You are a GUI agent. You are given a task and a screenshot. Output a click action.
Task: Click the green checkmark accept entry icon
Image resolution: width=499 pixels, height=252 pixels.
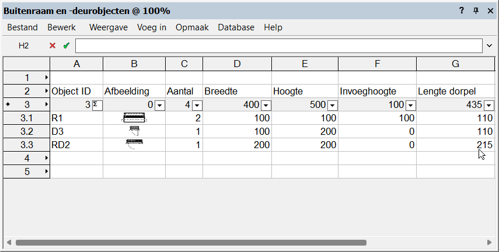point(66,45)
